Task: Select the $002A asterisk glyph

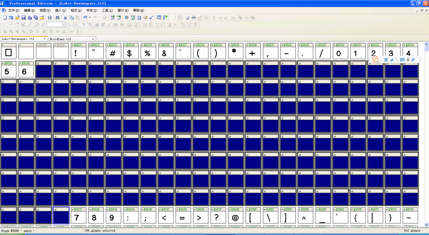Action: (x=236, y=51)
